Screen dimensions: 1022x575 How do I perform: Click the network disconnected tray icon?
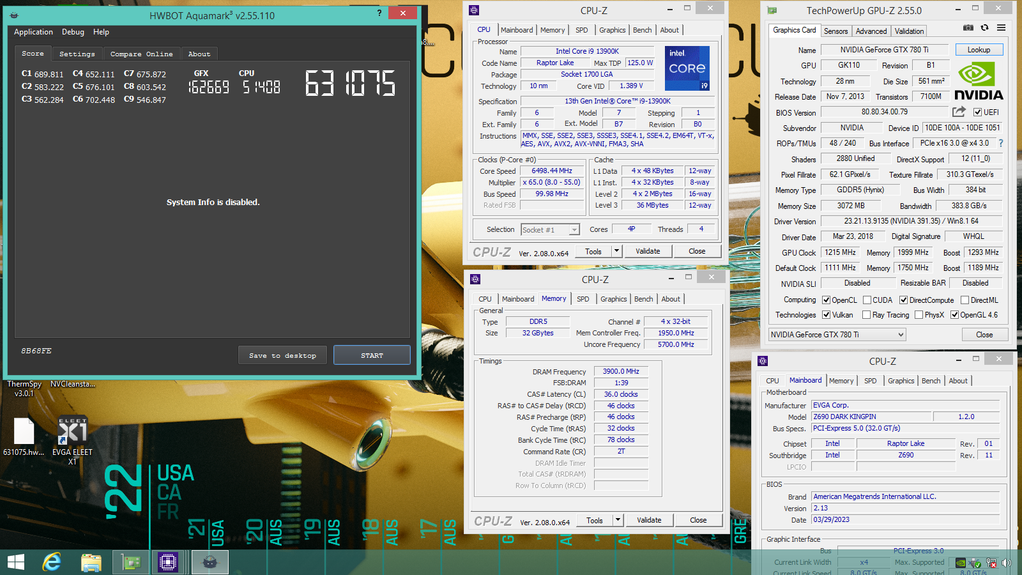coord(991,563)
